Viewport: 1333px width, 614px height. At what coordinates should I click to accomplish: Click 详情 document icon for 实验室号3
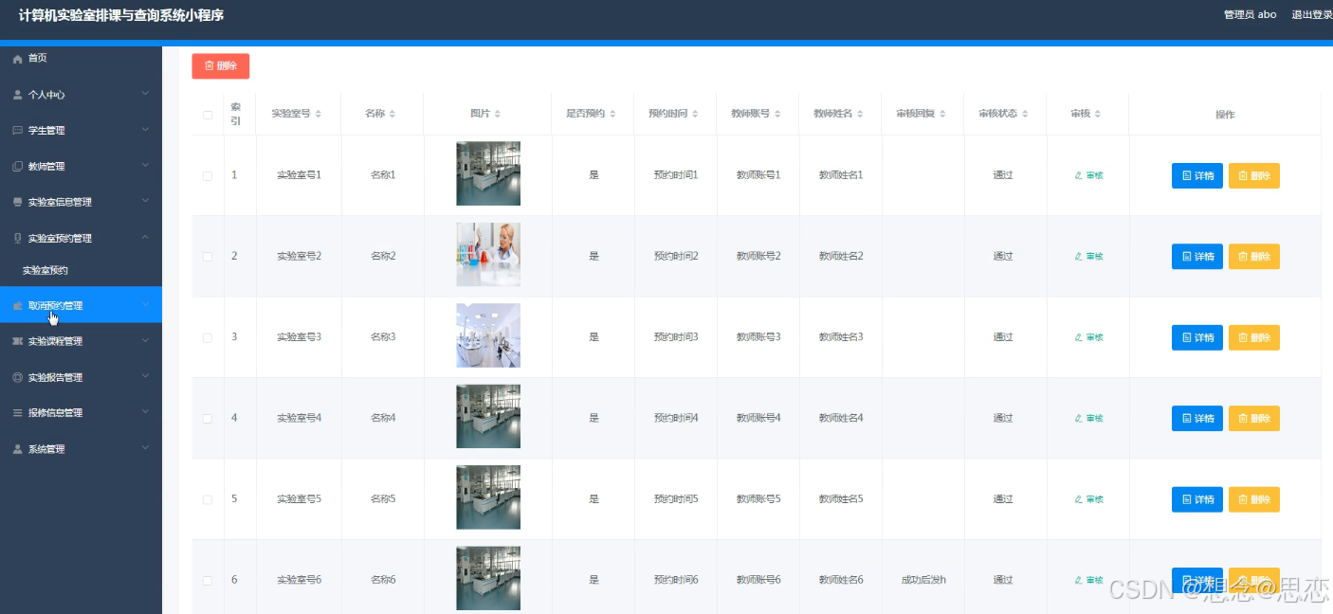pos(1187,337)
